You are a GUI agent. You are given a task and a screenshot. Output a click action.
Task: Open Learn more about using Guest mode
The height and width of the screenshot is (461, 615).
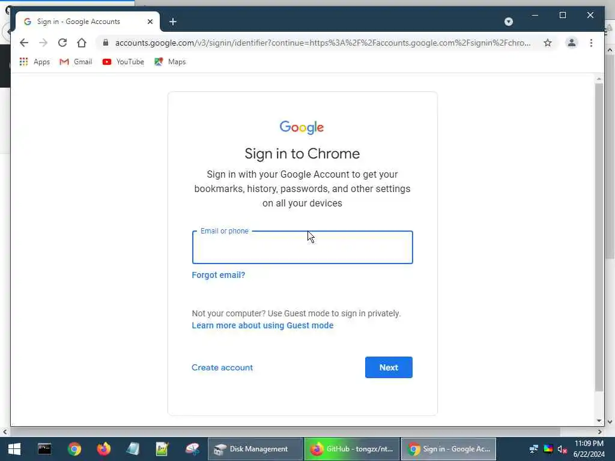(x=263, y=325)
